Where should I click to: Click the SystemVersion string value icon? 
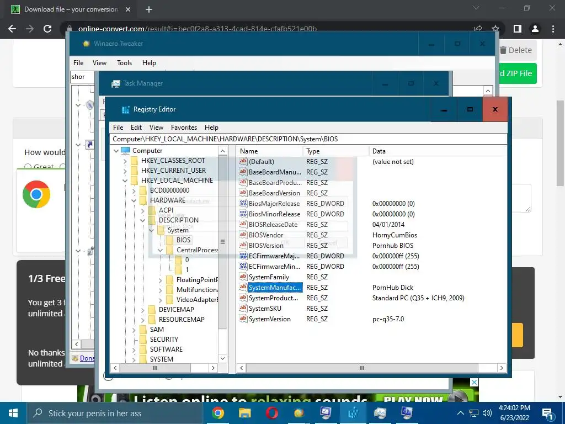click(x=243, y=319)
